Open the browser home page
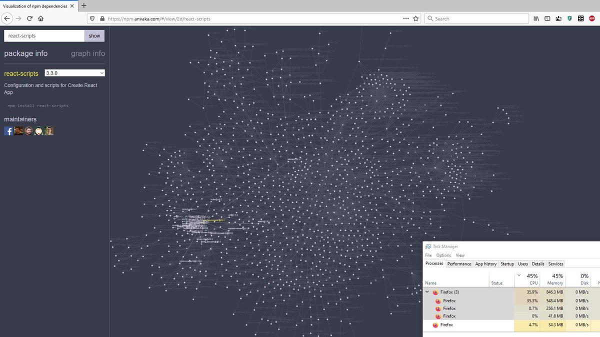The image size is (600, 337). [40, 18]
